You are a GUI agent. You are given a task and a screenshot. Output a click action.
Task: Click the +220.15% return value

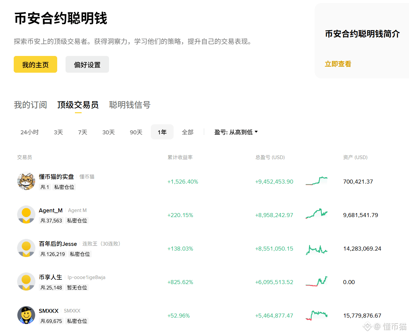point(180,215)
